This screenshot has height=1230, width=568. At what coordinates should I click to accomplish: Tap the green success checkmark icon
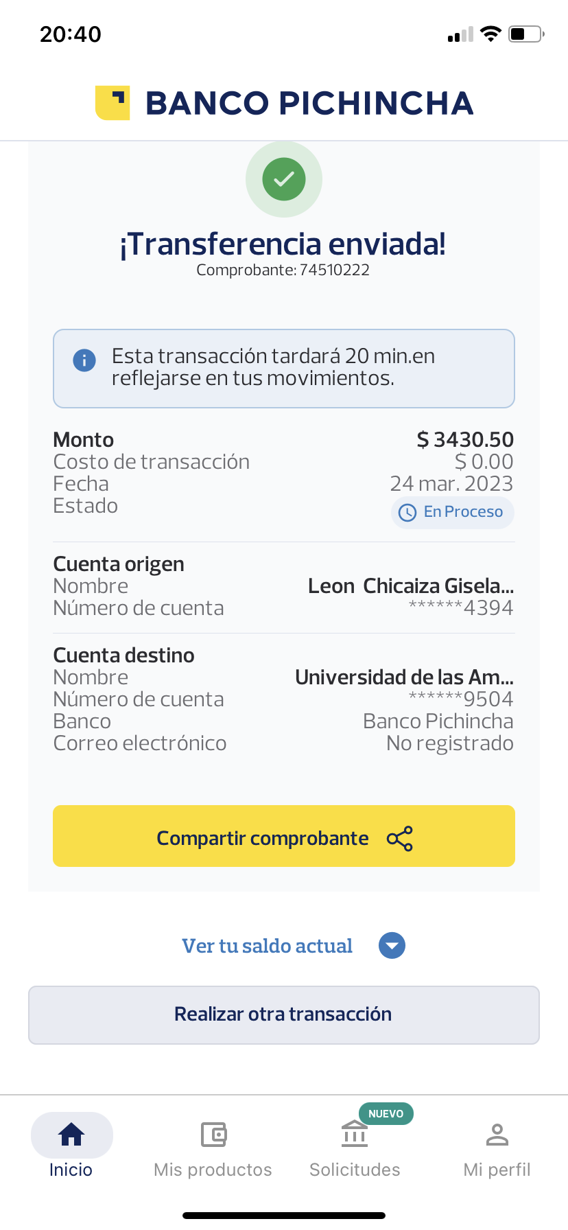[x=284, y=179]
